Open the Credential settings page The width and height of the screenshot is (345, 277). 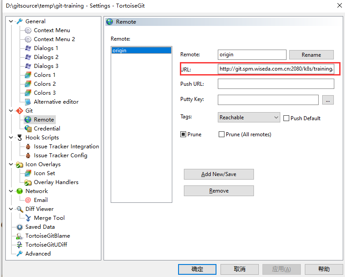pyautogui.click(x=47, y=129)
